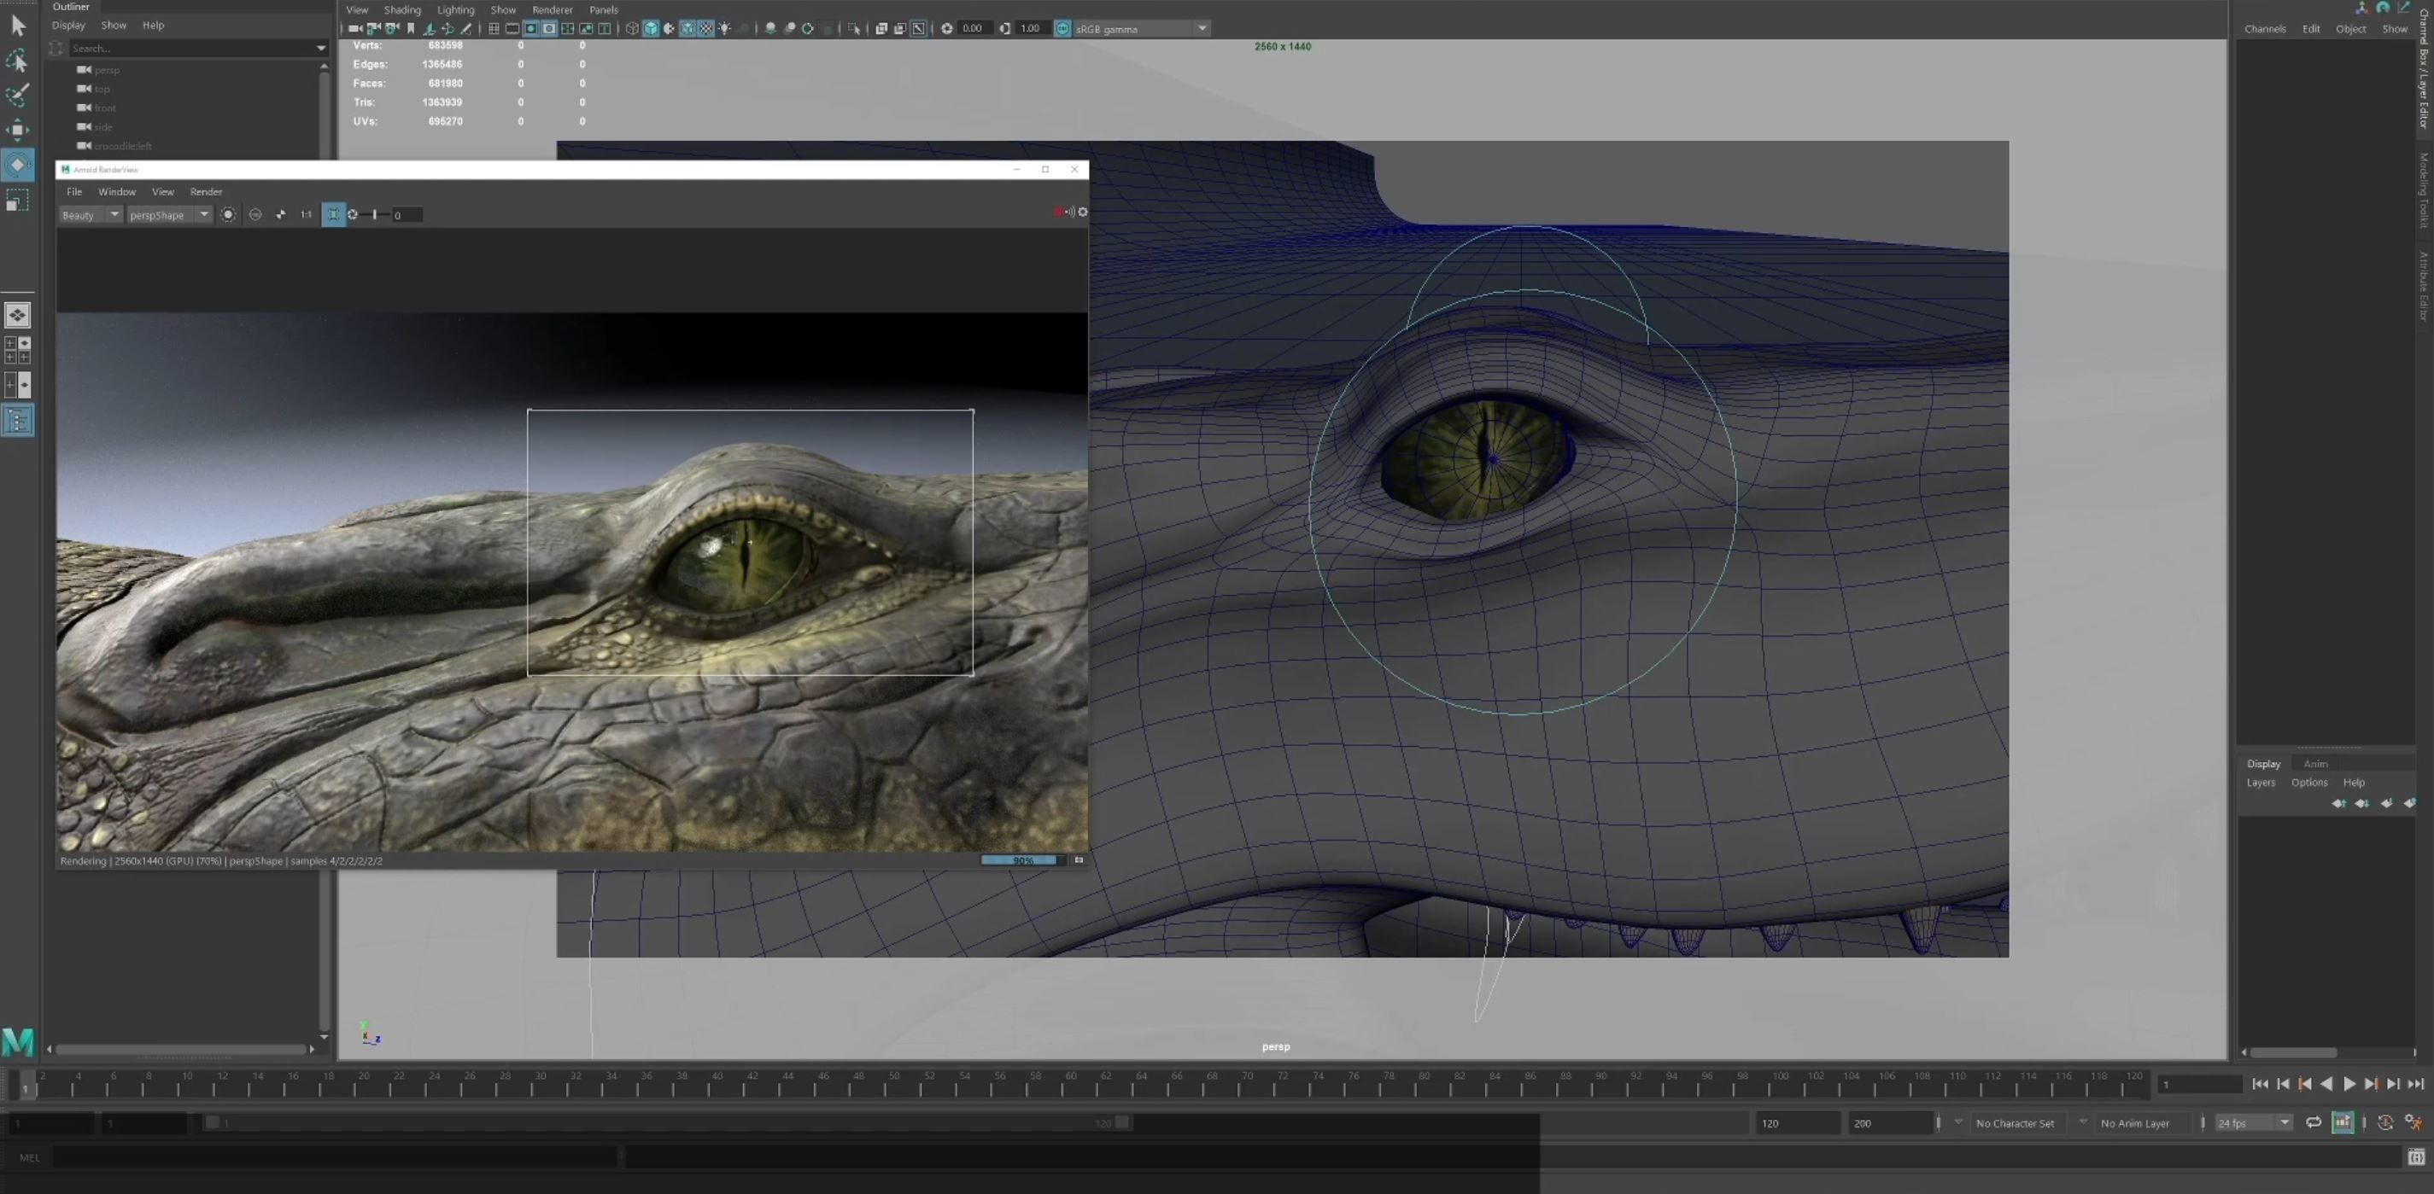
Task: Toggle the resolution gate display
Action: (x=531, y=28)
